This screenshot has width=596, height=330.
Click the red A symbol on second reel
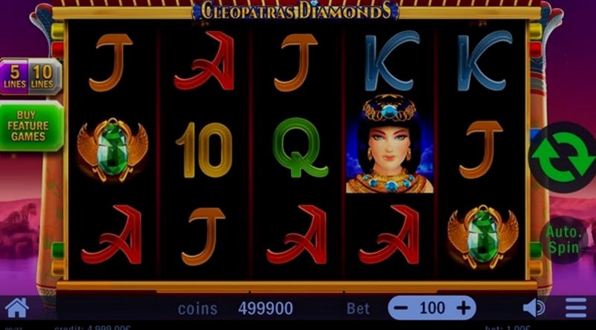point(204,61)
